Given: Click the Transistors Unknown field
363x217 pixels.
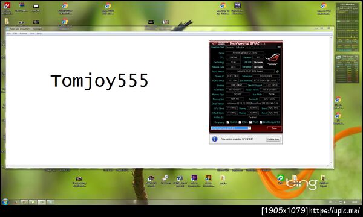Looking at the screenshot, I should pos(258,67).
